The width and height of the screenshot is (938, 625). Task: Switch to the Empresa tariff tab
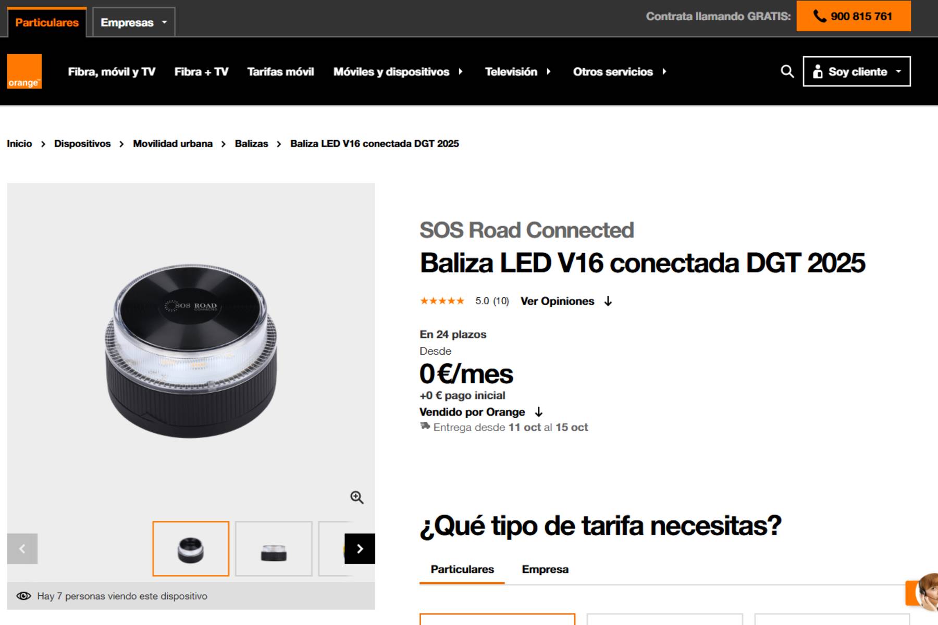[x=545, y=569]
